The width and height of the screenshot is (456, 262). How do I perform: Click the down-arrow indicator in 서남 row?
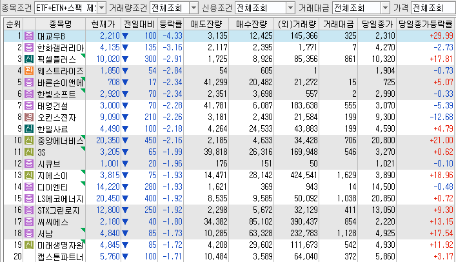[125, 234]
